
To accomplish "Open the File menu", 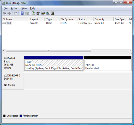I will coord(6,8).
